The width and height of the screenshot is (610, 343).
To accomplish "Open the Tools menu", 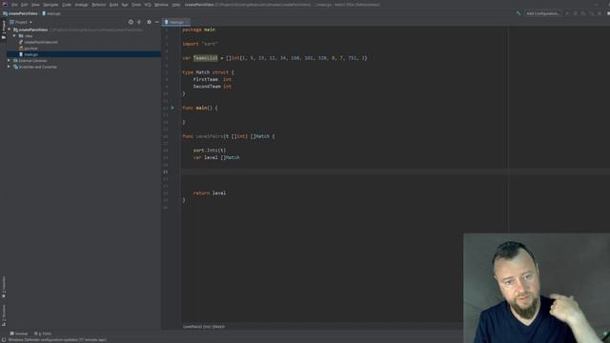I will (x=136, y=5).
